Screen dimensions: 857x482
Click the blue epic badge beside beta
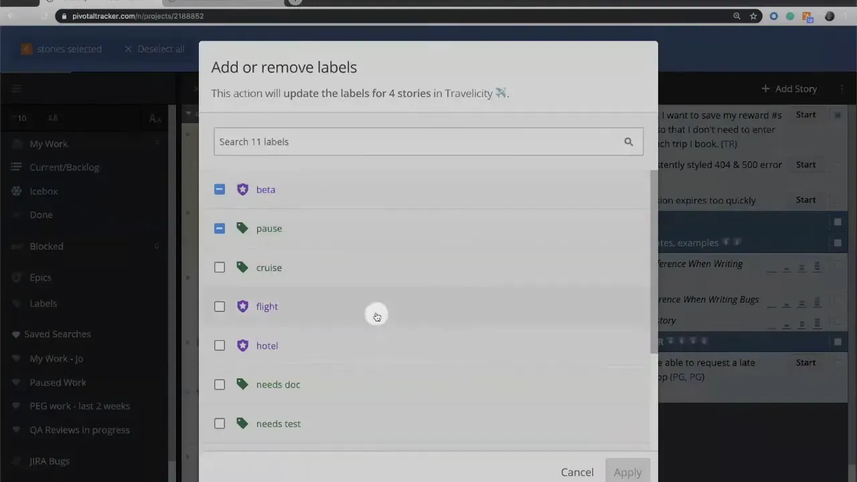click(x=242, y=189)
